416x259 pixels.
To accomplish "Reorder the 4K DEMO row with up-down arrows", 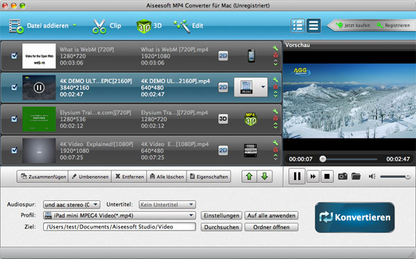I will point(275,94).
